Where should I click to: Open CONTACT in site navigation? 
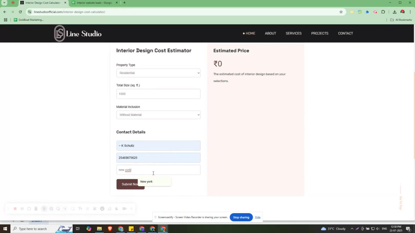coord(345,34)
